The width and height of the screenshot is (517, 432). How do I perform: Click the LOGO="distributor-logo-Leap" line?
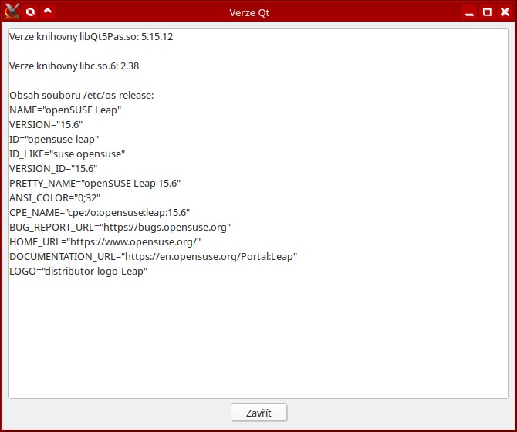coord(78,272)
